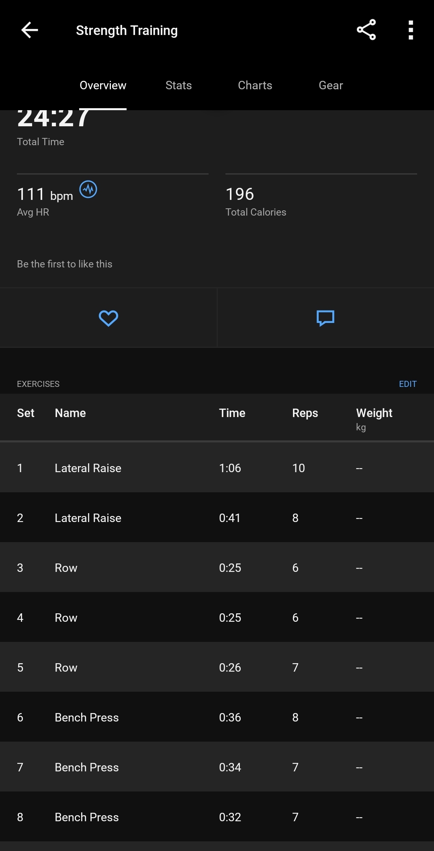Open set 6 Bench Press entry
Viewport: 434px width, 851px height.
217,717
